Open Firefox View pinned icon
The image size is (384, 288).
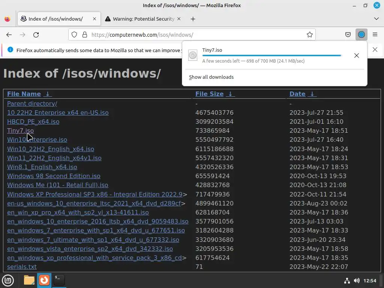[x=7, y=19]
